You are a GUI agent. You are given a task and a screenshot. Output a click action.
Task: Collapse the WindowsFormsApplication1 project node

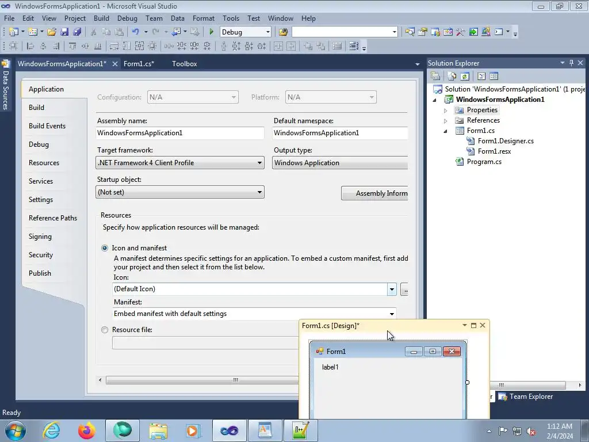[x=435, y=100]
